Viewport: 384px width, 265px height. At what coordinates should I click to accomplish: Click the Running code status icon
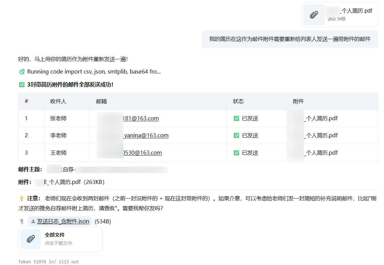[x=22, y=72]
